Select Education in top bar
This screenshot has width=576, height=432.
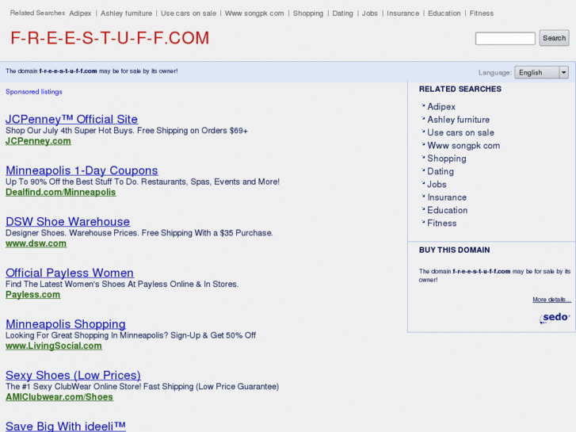(x=444, y=13)
